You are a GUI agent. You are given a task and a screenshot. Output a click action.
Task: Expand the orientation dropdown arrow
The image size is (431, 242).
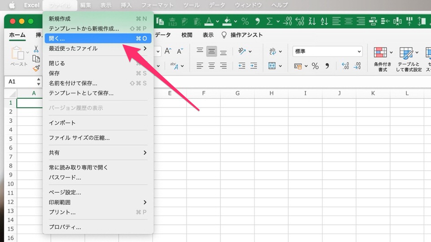[250, 51]
